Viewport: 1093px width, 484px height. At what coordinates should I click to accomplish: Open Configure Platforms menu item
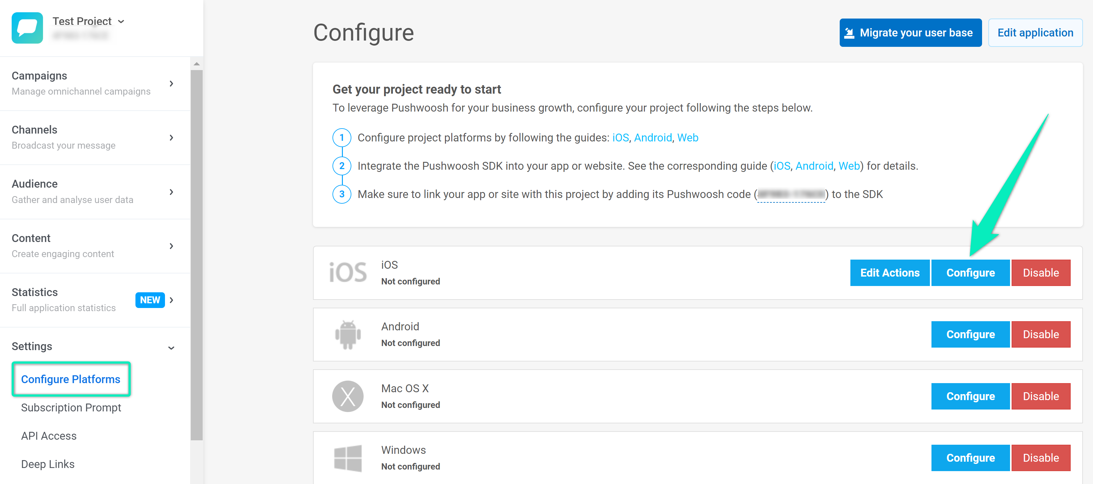point(70,379)
